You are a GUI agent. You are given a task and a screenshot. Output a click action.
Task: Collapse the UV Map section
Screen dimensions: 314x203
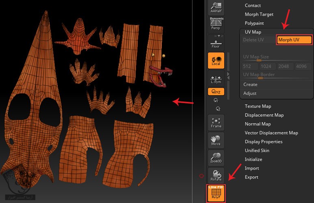253,32
